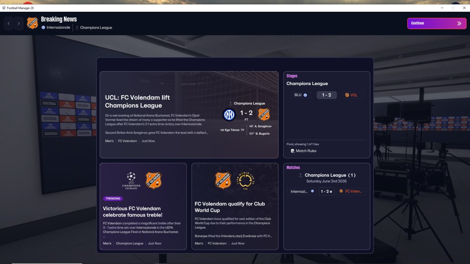This screenshot has width=470, height=264.
Task: Click the FC Volendam badge in the Club World Cup card
Action: (x=223, y=180)
